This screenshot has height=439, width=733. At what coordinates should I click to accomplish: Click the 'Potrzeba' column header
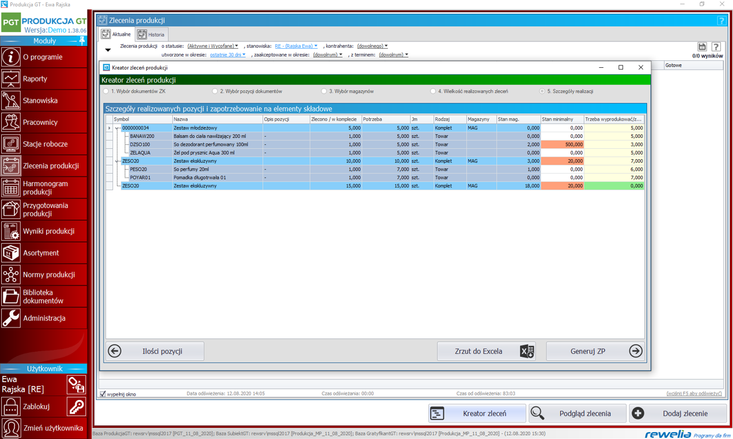pyautogui.click(x=385, y=120)
